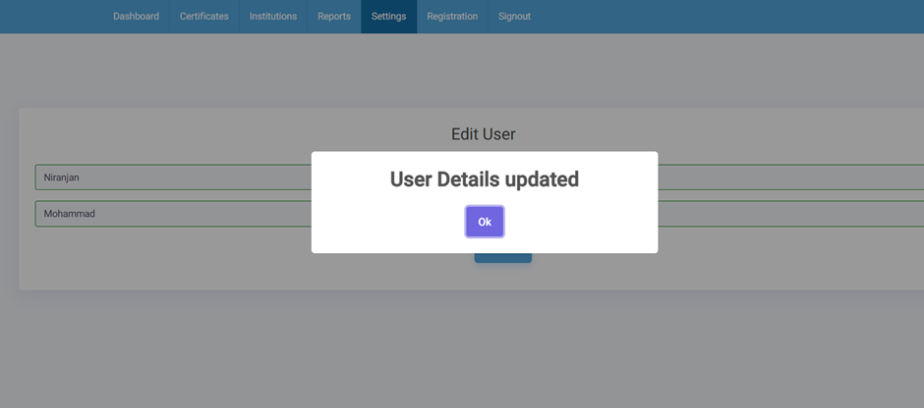Click Ok to dismiss the dialog
This screenshot has height=408, width=924.
point(484,222)
